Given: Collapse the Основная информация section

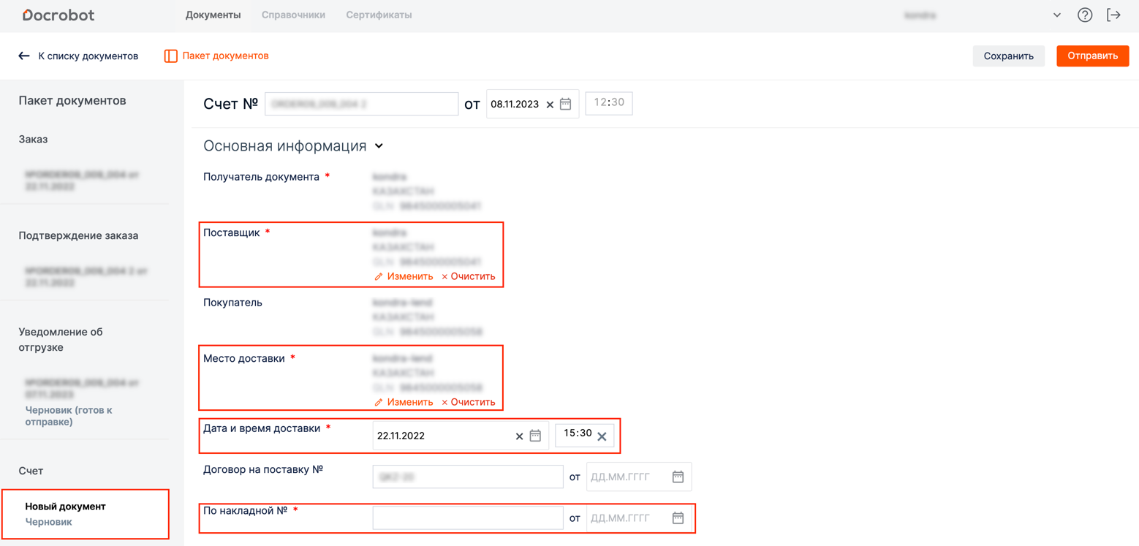Looking at the screenshot, I should (379, 146).
